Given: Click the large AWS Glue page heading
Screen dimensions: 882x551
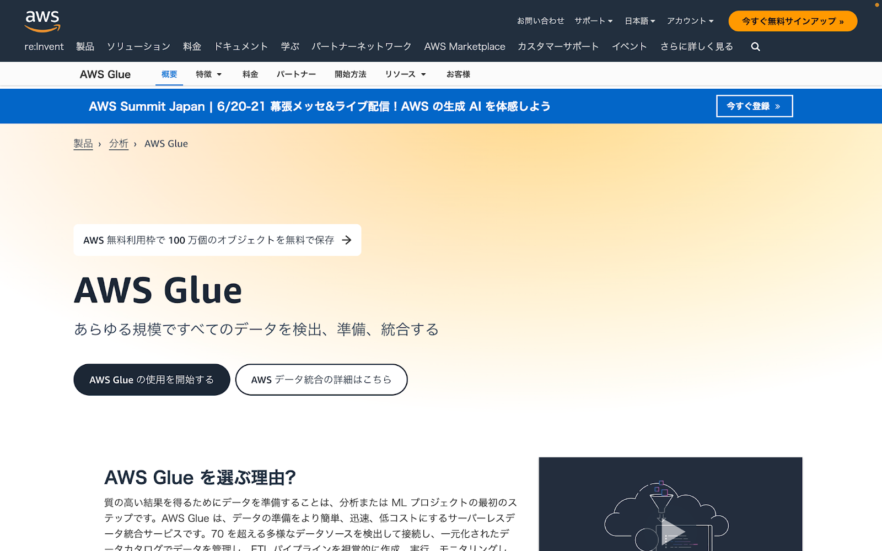Looking at the screenshot, I should coord(158,290).
